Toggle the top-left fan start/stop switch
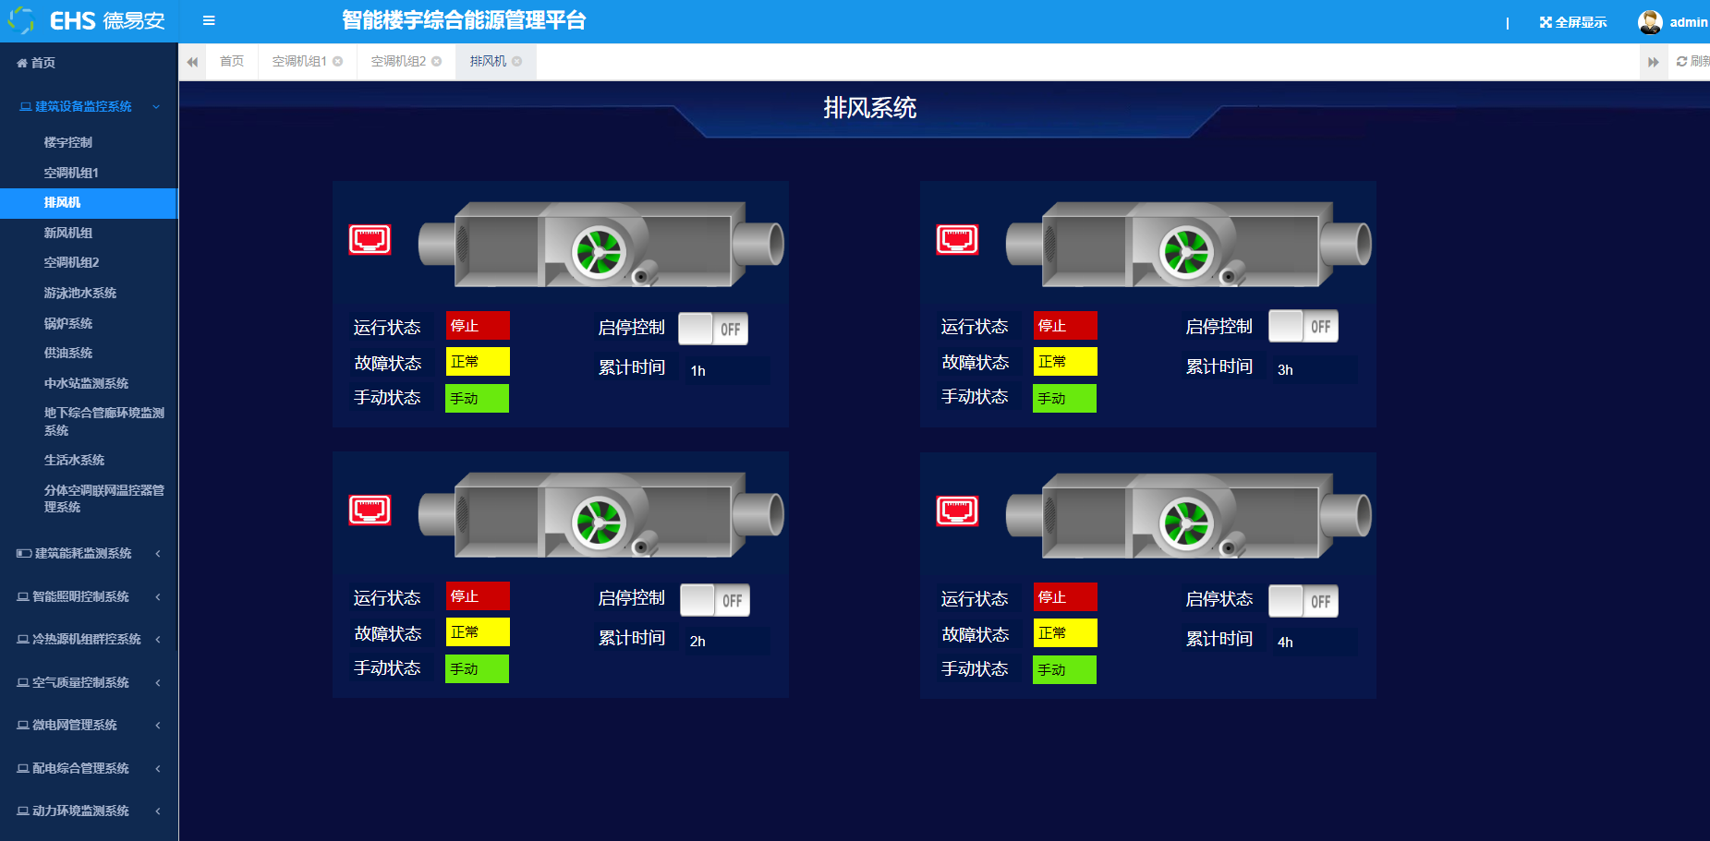Image resolution: width=1710 pixels, height=841 pixels. point(713,329)
